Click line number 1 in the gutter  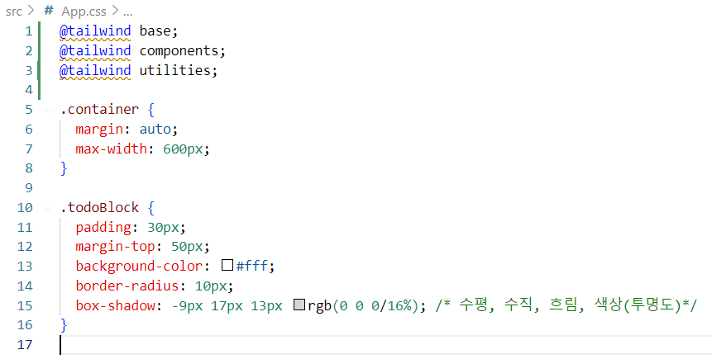click(29, 31)
